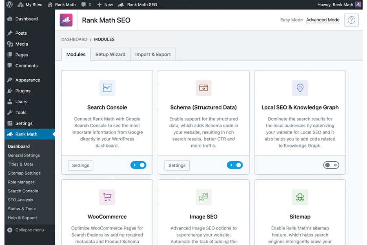367x245 pixels.
Task: Click the Sitemap module icon
Action: click(x=300, y=197)
